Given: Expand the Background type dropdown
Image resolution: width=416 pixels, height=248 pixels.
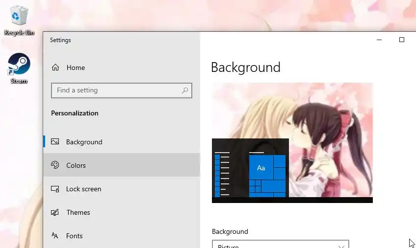Looking at the screenshot, I should tap(281, 244).
